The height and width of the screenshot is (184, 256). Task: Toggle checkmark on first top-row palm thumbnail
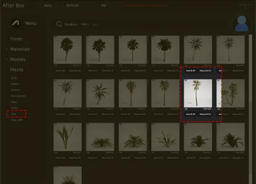pyautogui.click(x=56, y=36)
